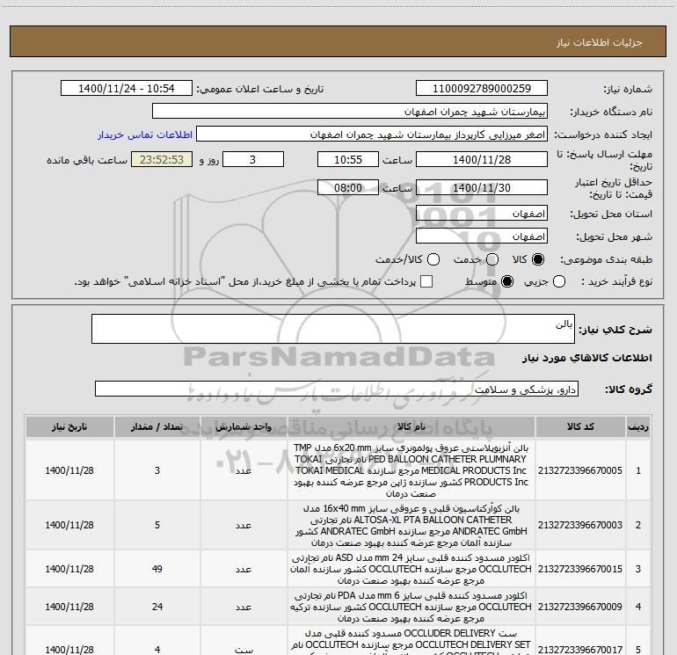The height and width of the screenshot is (655, 677).
Task: Click the unit ست in row 5
Action: click(244, 650)
